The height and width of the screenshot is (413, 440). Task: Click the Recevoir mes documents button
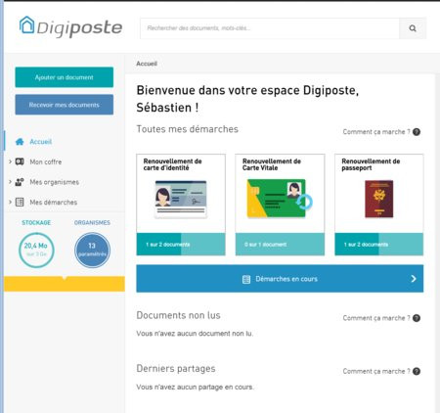click(x=65, y=105)
